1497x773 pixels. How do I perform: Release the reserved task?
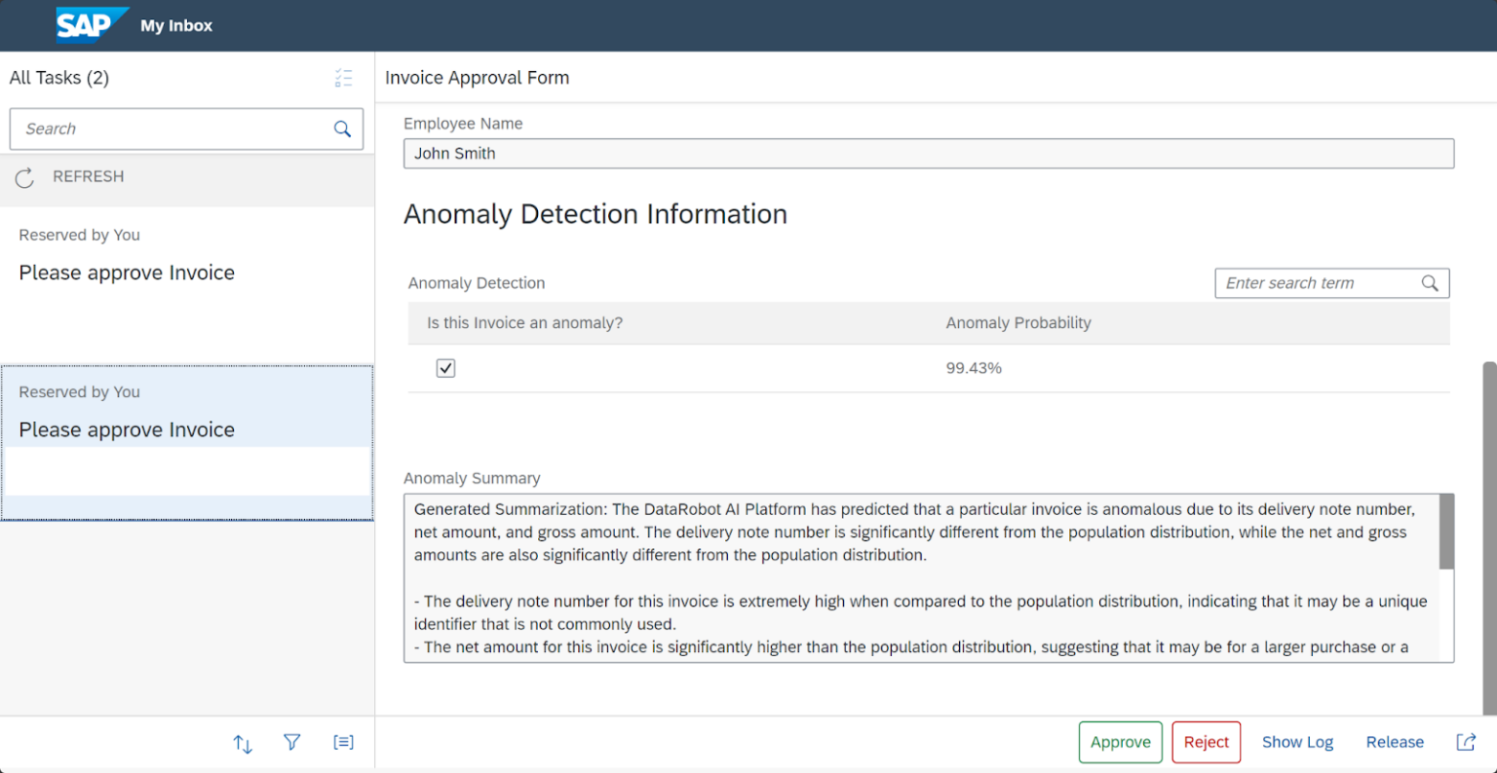1394,741
